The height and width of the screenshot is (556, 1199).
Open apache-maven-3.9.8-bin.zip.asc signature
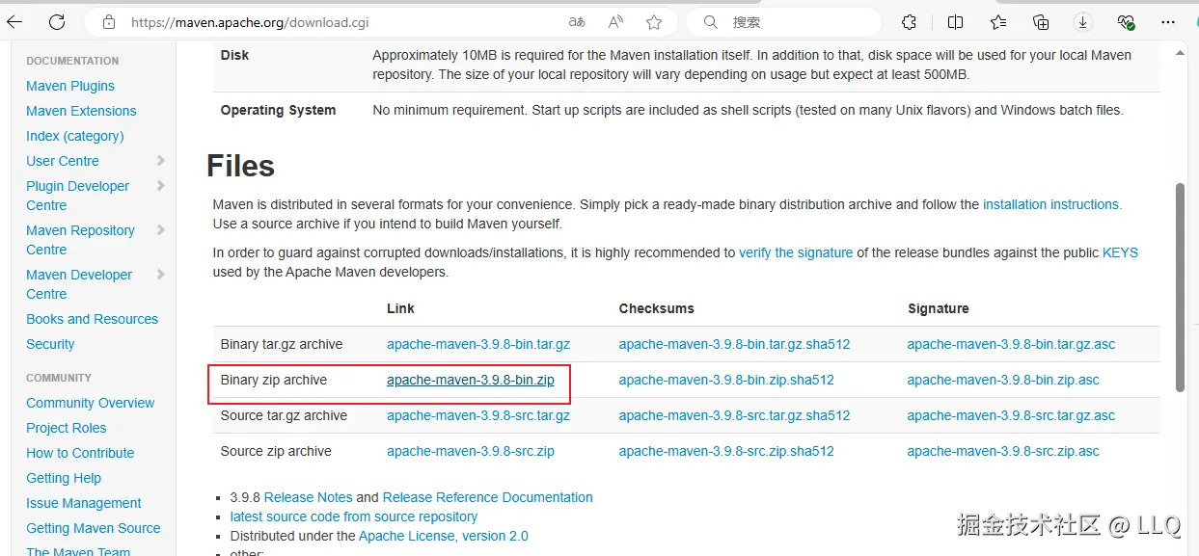pos(1003,380)
